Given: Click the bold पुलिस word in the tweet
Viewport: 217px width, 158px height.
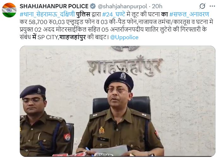Looking at the screenshot, I should (x=83, y=14).
